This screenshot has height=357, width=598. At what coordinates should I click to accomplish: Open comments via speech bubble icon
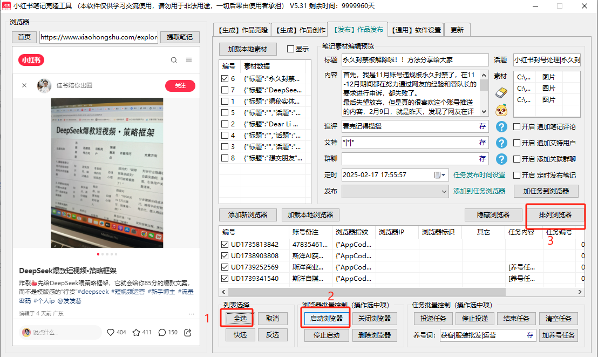point(162,332)
